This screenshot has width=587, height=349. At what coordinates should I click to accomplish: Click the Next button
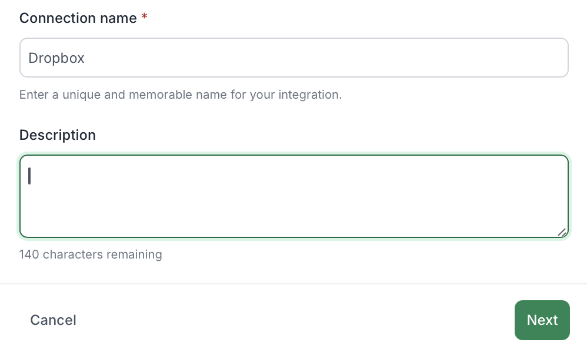pos(542,320)
